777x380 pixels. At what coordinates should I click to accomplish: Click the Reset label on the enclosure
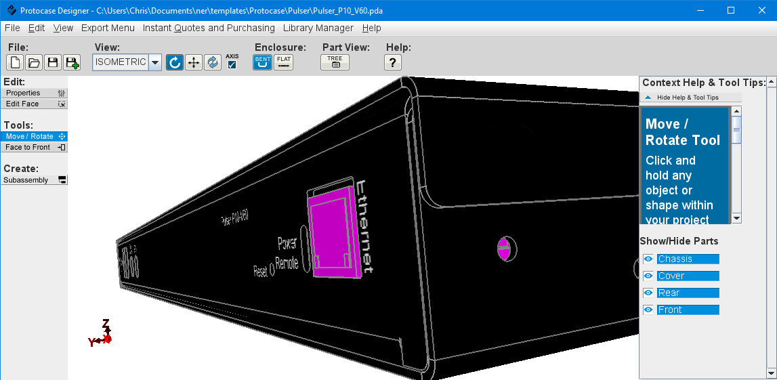[x=261, y=271]
